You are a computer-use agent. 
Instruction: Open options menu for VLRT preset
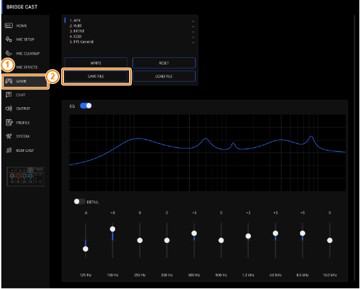coord(193,27)
